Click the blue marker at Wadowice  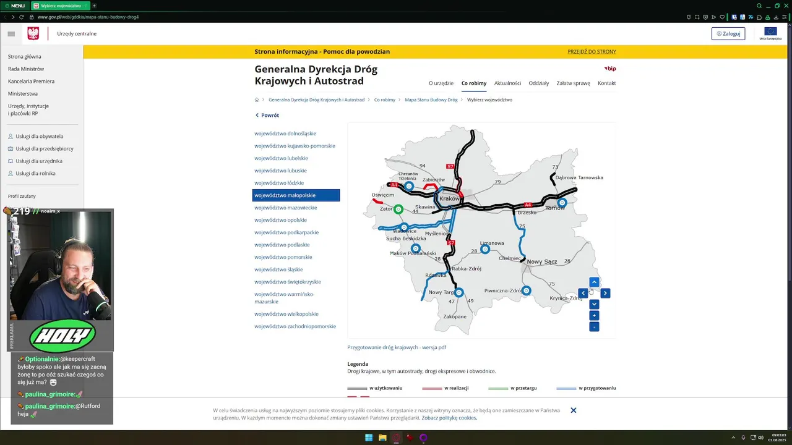[404, 227]
